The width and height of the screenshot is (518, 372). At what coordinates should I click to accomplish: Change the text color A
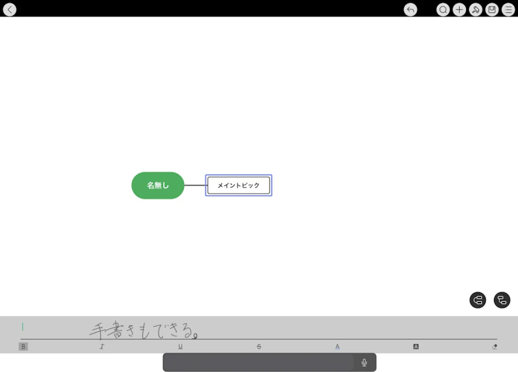[x=337, y=347]
